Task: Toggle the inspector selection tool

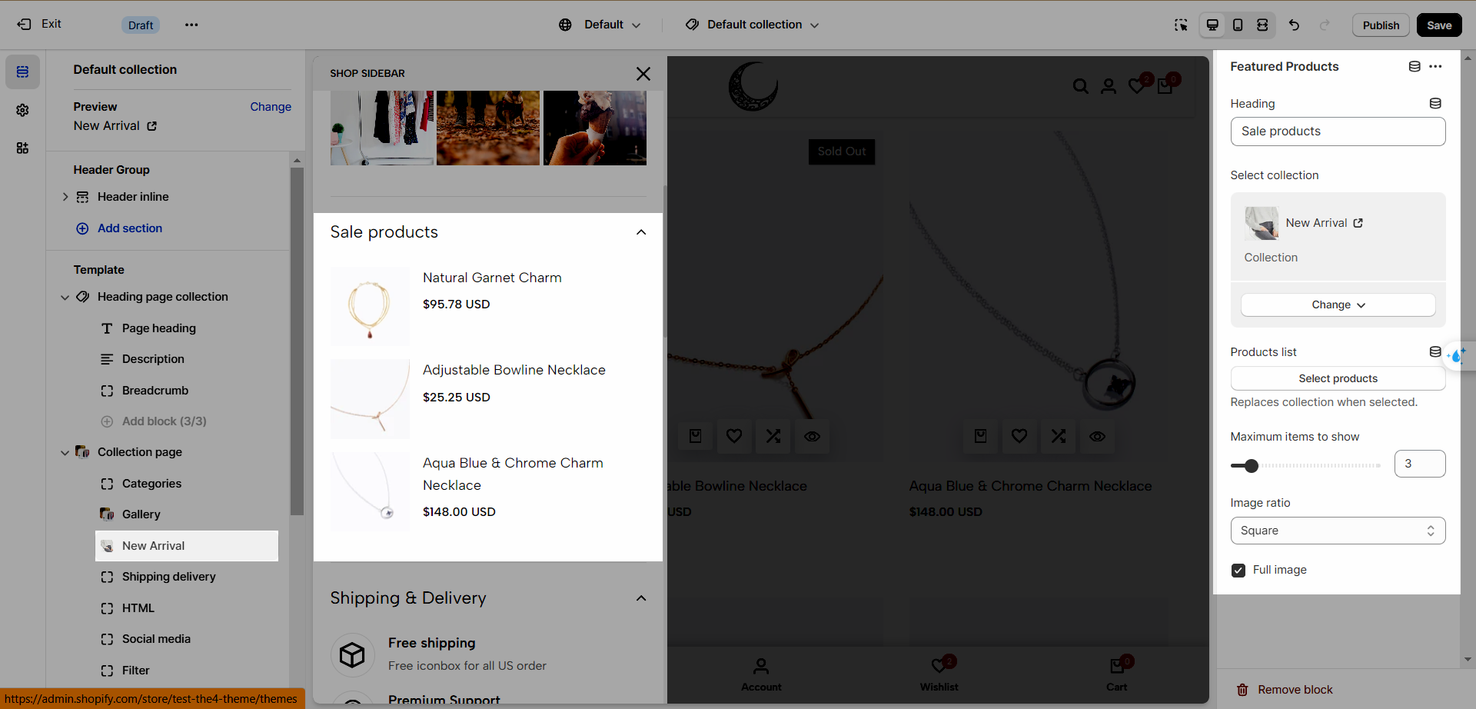Action: pos(1181,25)
